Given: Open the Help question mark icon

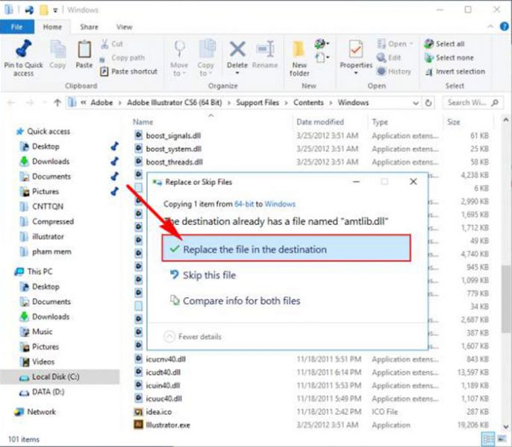Looking at the screenshot, I should [505, 27].
